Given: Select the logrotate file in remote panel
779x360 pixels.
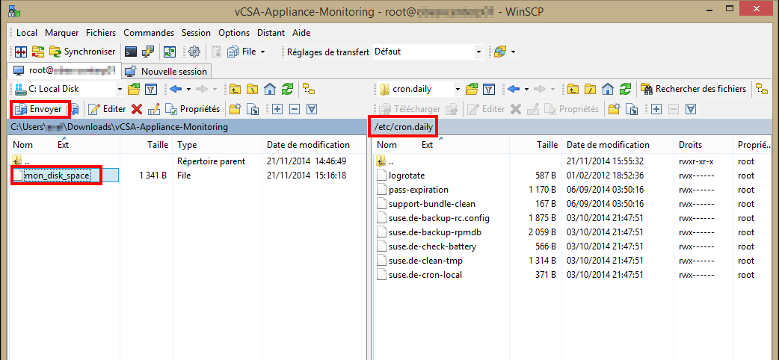Looking at the screenshot, I should pos(406,176).
